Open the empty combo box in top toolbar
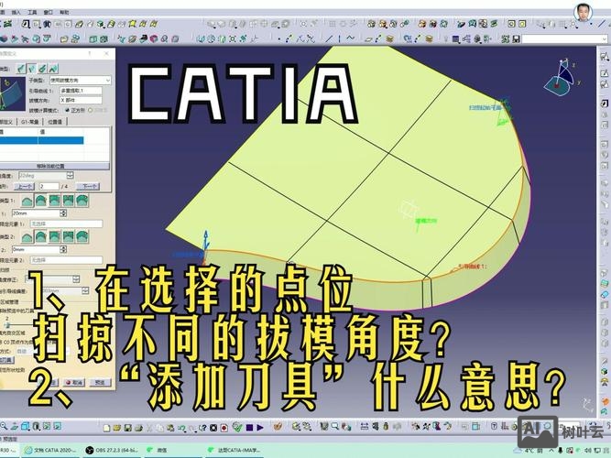This screenshot has height=458, width=611. [565, 39]
